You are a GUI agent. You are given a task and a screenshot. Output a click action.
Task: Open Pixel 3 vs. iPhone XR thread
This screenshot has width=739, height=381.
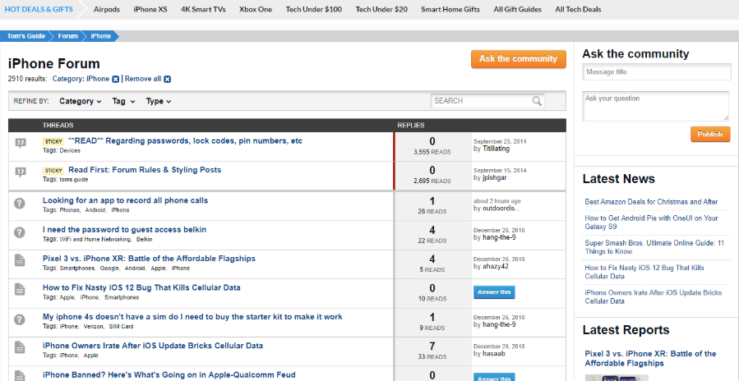point(149,259)
